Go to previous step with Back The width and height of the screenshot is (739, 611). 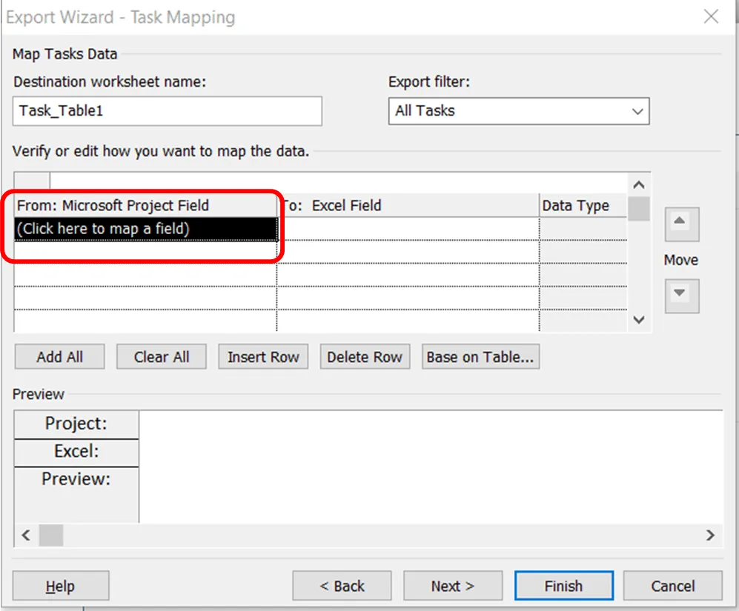342,586
